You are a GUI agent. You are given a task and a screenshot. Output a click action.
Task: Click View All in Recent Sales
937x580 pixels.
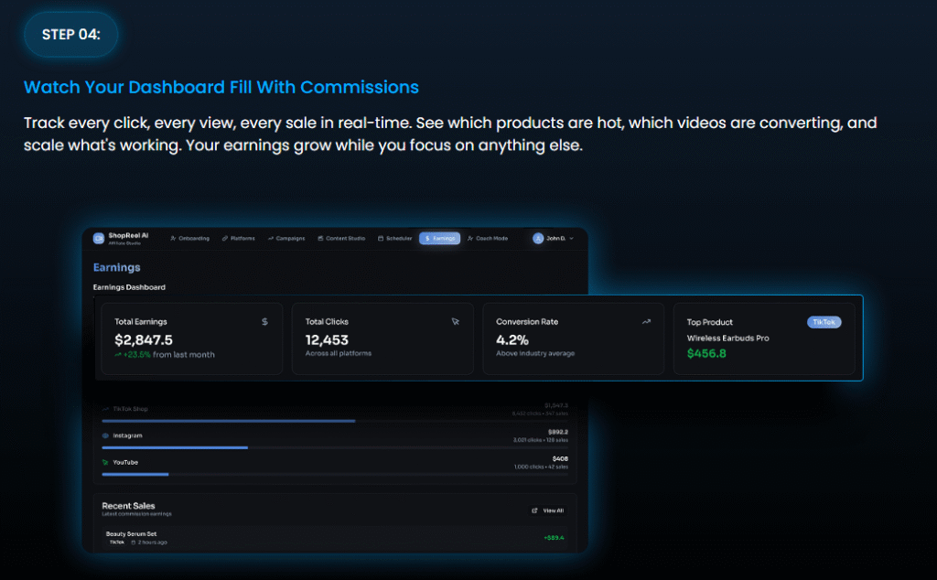point(548,510)
